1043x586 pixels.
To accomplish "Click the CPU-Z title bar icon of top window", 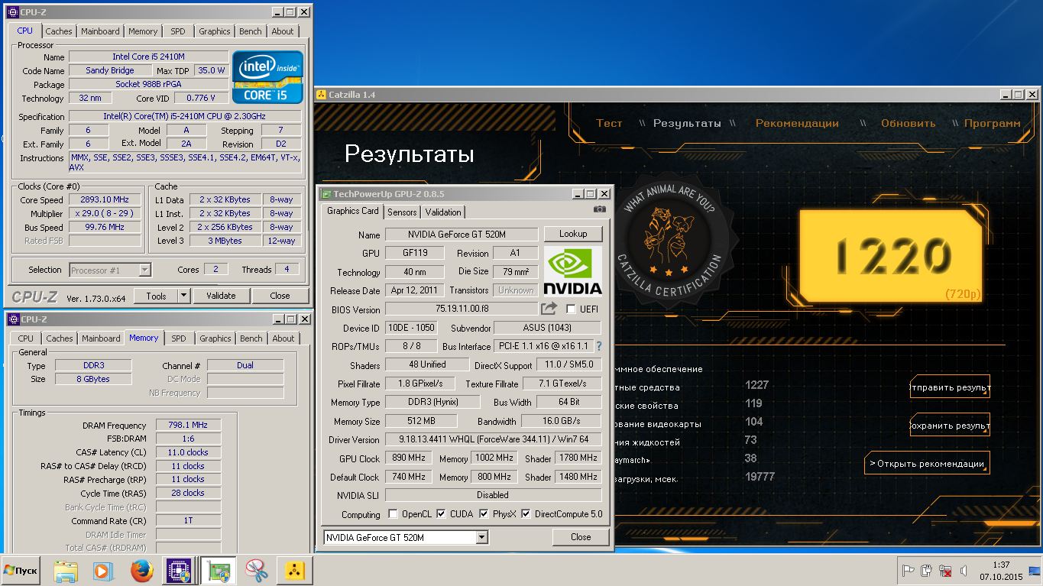I will pyautogui.click(x=11, y=12).
